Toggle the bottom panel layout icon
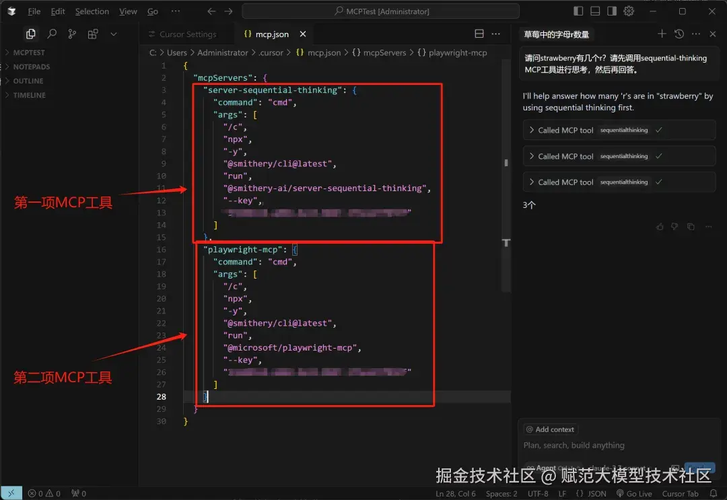Image resolution: width=727 pixels, height=500 pixels. pyautogui.click(x=595, y=11)
